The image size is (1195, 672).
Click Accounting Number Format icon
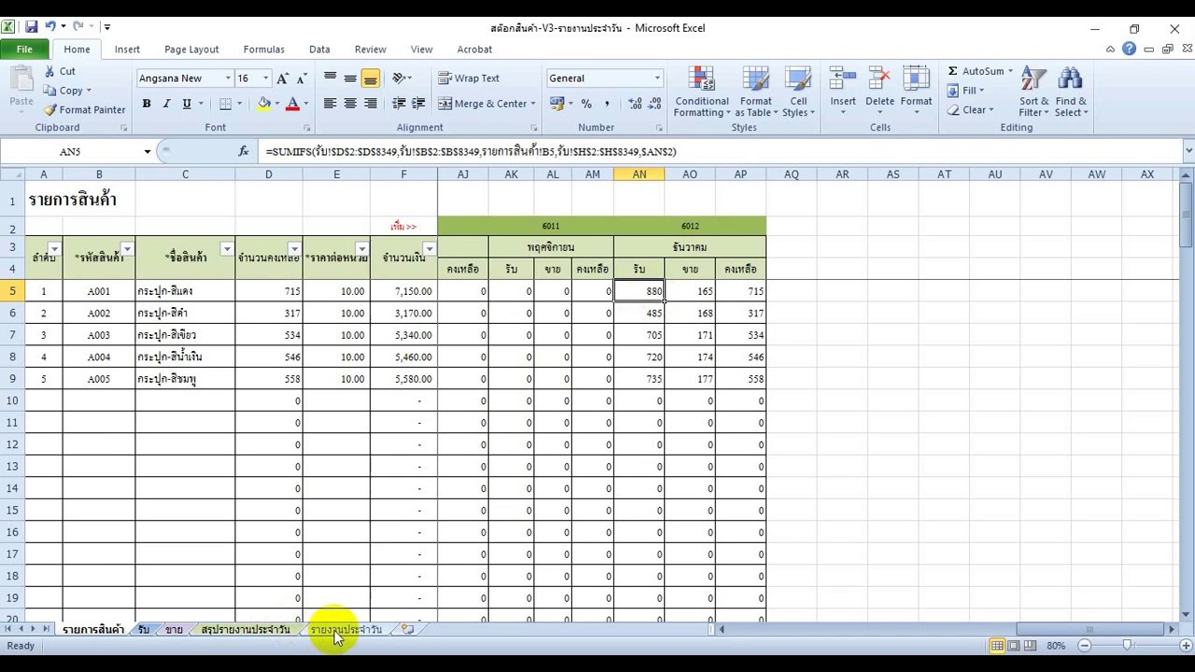[x=559, y=104]
